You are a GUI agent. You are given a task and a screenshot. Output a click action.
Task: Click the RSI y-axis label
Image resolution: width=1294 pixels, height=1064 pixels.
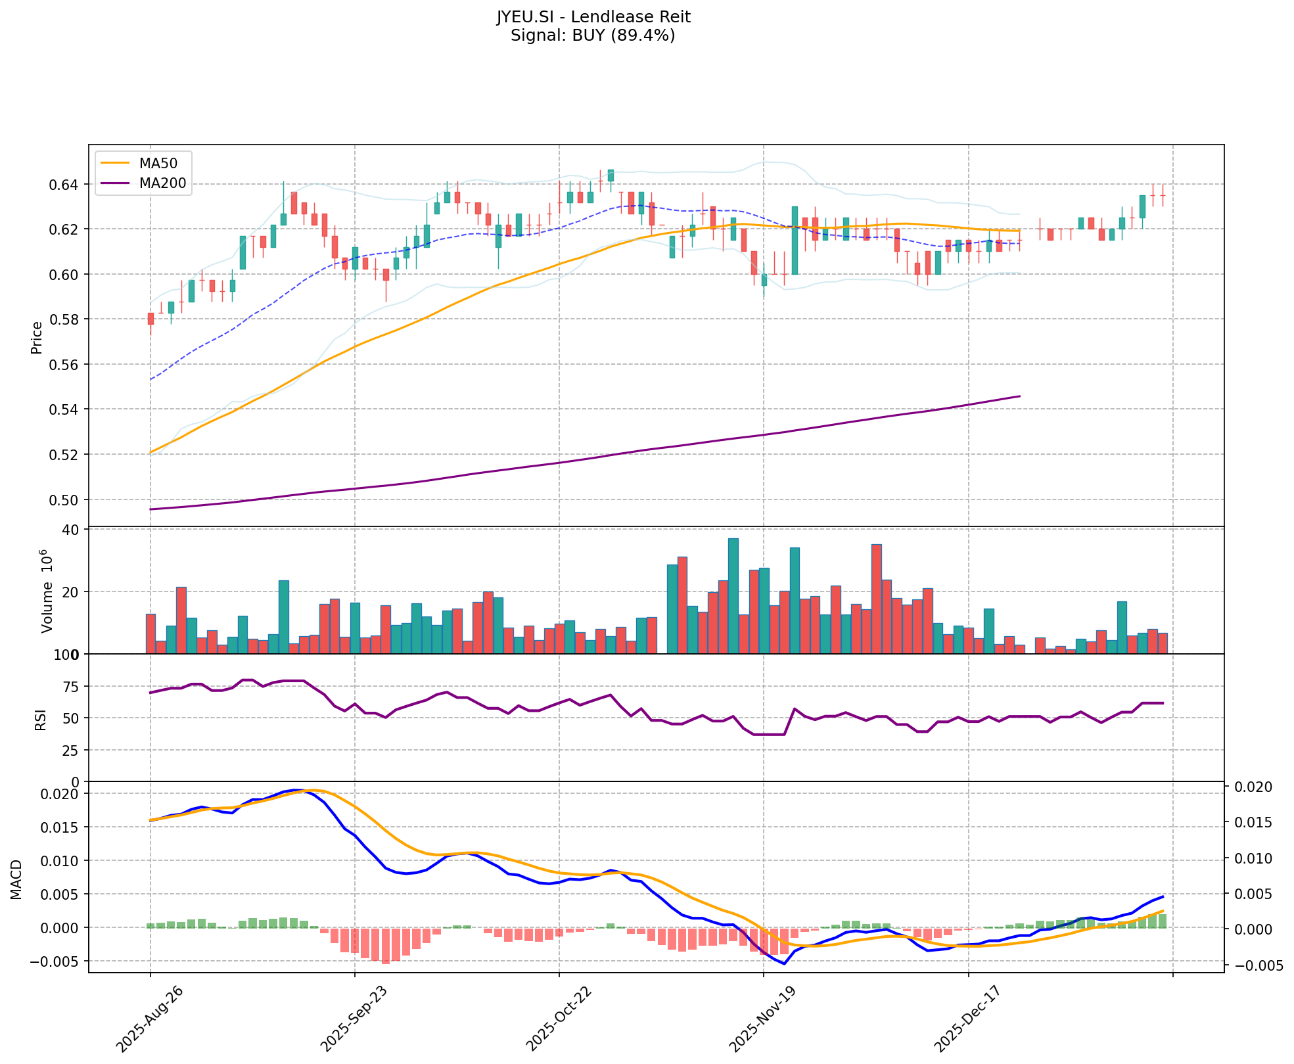click(x=41, y=719)
